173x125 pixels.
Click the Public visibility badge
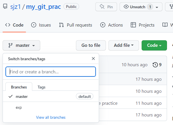click(71, 7)
